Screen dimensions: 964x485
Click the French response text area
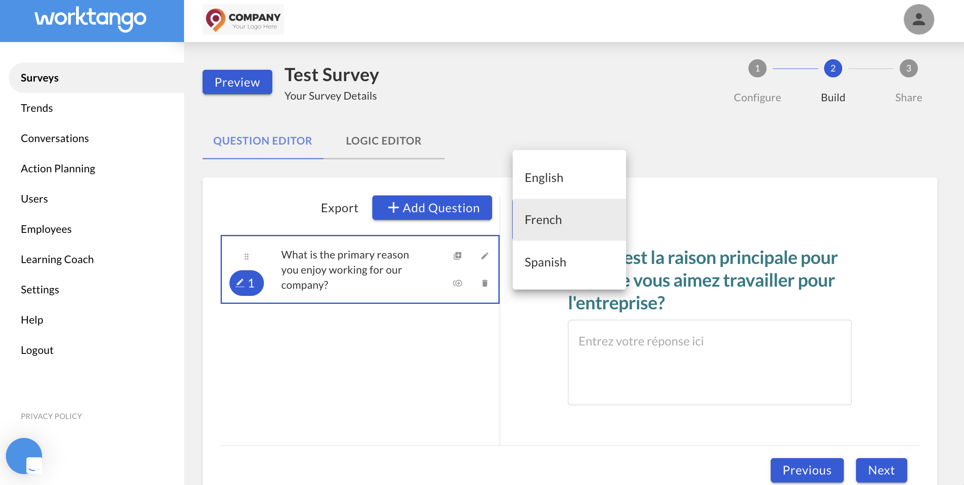point(709,362)
